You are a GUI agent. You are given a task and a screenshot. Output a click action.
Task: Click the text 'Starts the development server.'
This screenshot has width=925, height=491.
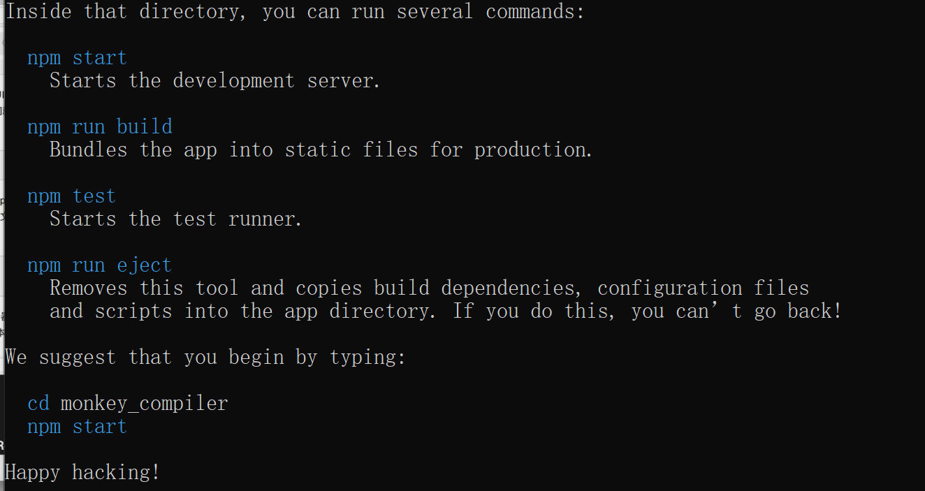point(215,81)
